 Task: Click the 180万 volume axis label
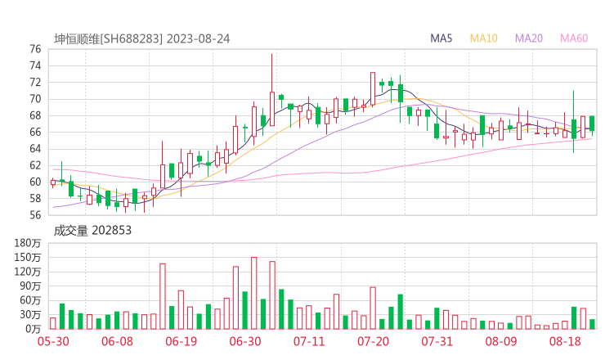pos(28,243)
